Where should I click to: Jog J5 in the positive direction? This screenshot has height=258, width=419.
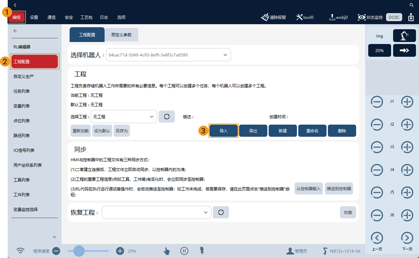407,192
